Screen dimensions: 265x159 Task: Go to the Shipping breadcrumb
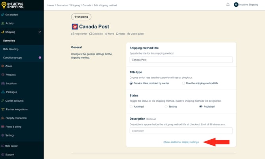[75, 6]
